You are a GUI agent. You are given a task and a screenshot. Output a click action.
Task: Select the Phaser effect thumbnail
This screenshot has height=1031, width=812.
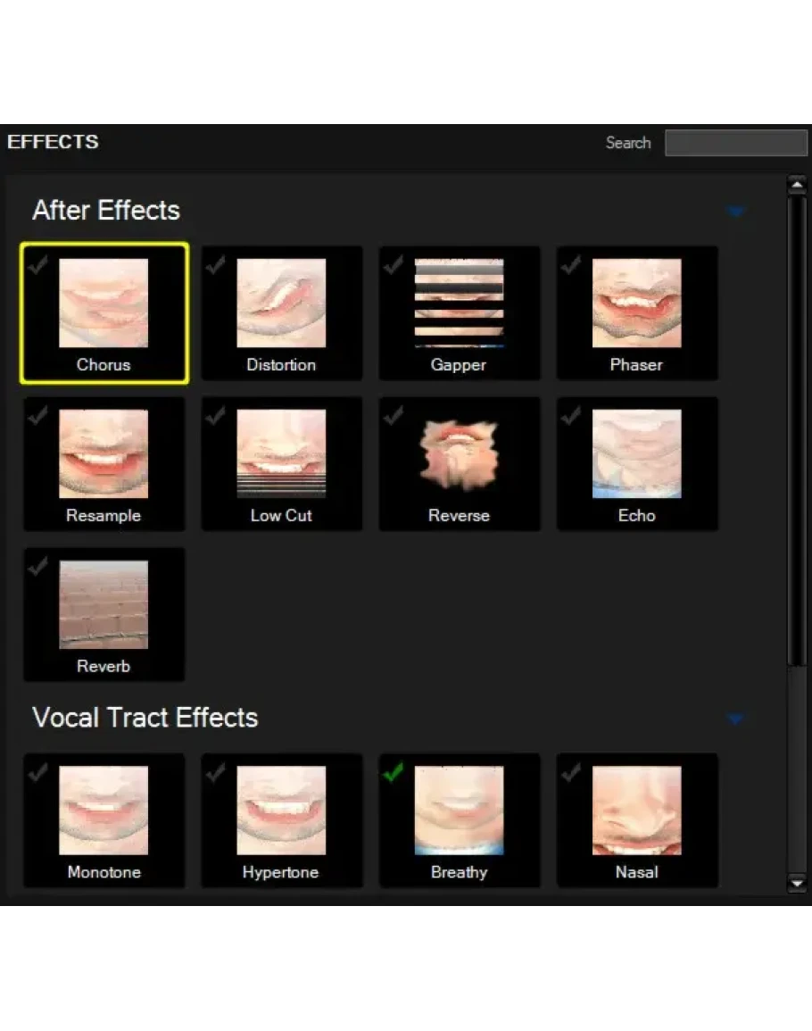point(636,303)
